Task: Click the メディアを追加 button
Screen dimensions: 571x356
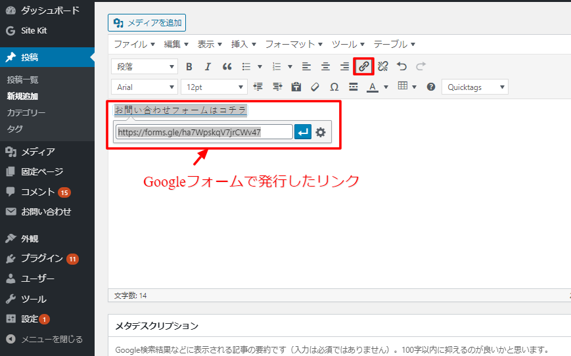Action: [x=147, y=23]
